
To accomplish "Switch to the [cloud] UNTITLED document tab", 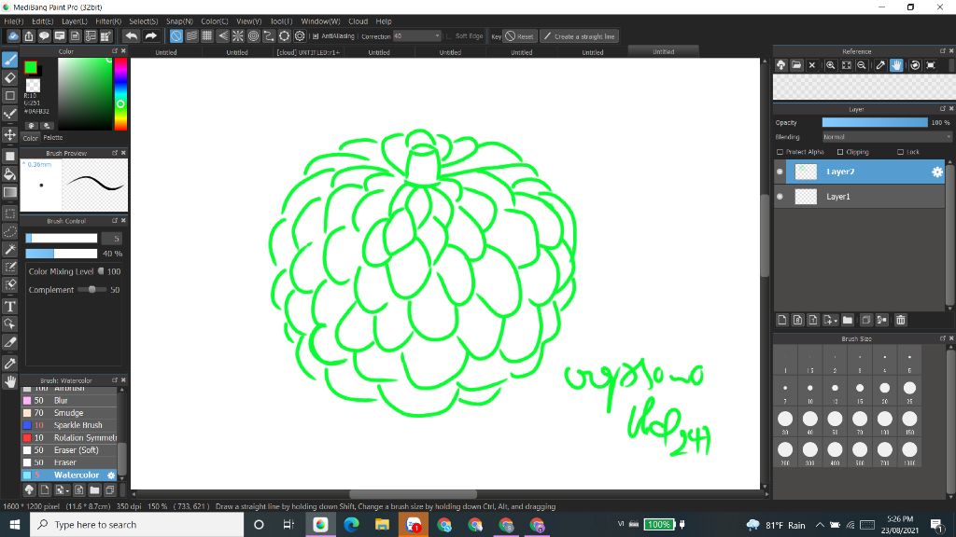I will tap(308, 52).
